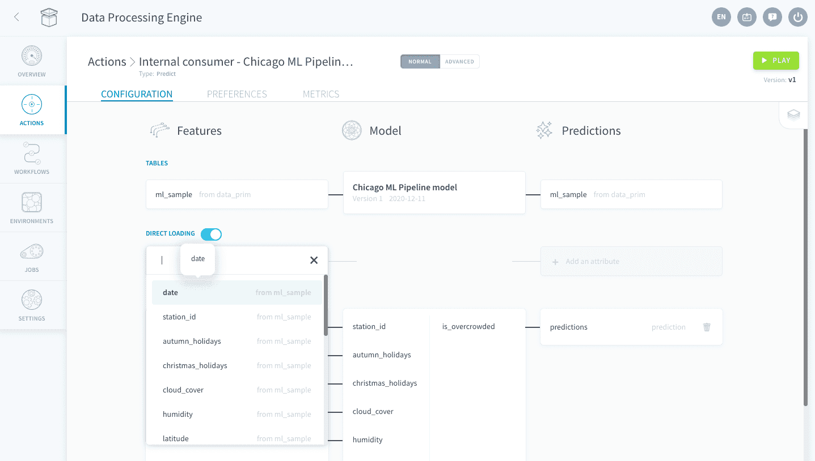Viewport: 815px width, 461px height.
Task: Click Add an attribute
Action: coord(631,261)
